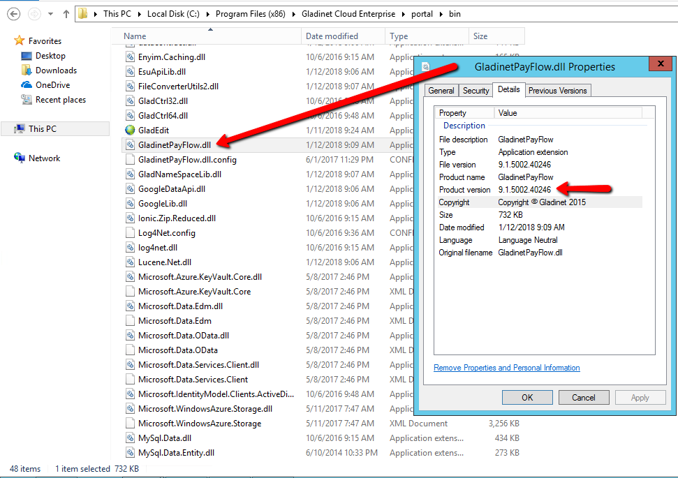Image resolution: width=678 pixels, height=478 pixels.
Task: Go up one folder level
Action: click(66, 14)
